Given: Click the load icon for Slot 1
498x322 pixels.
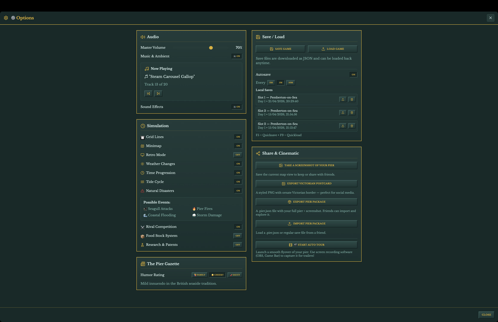Looking at the screenshot, I should (x=343, y=100).
